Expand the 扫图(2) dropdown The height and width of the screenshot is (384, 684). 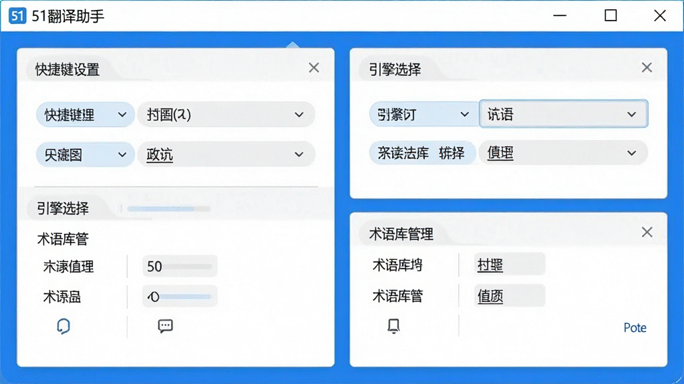tap(226, 115)
